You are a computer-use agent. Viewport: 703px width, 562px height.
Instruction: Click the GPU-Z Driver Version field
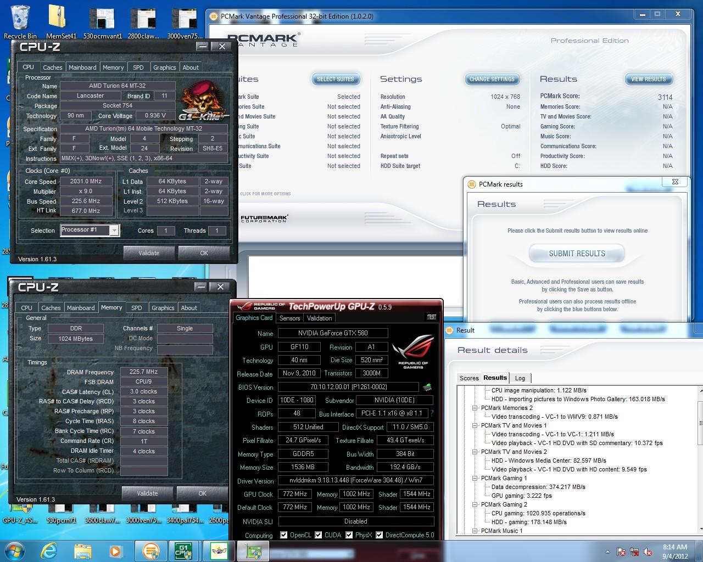point(356,480)
